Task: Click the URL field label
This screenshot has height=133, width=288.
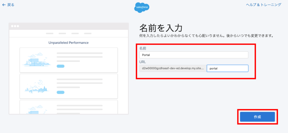Action: click(x=143, y=61)
